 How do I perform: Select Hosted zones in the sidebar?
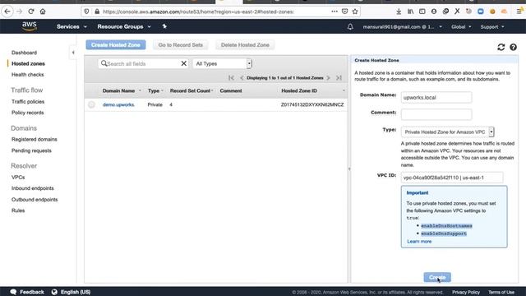pos(28,63)
